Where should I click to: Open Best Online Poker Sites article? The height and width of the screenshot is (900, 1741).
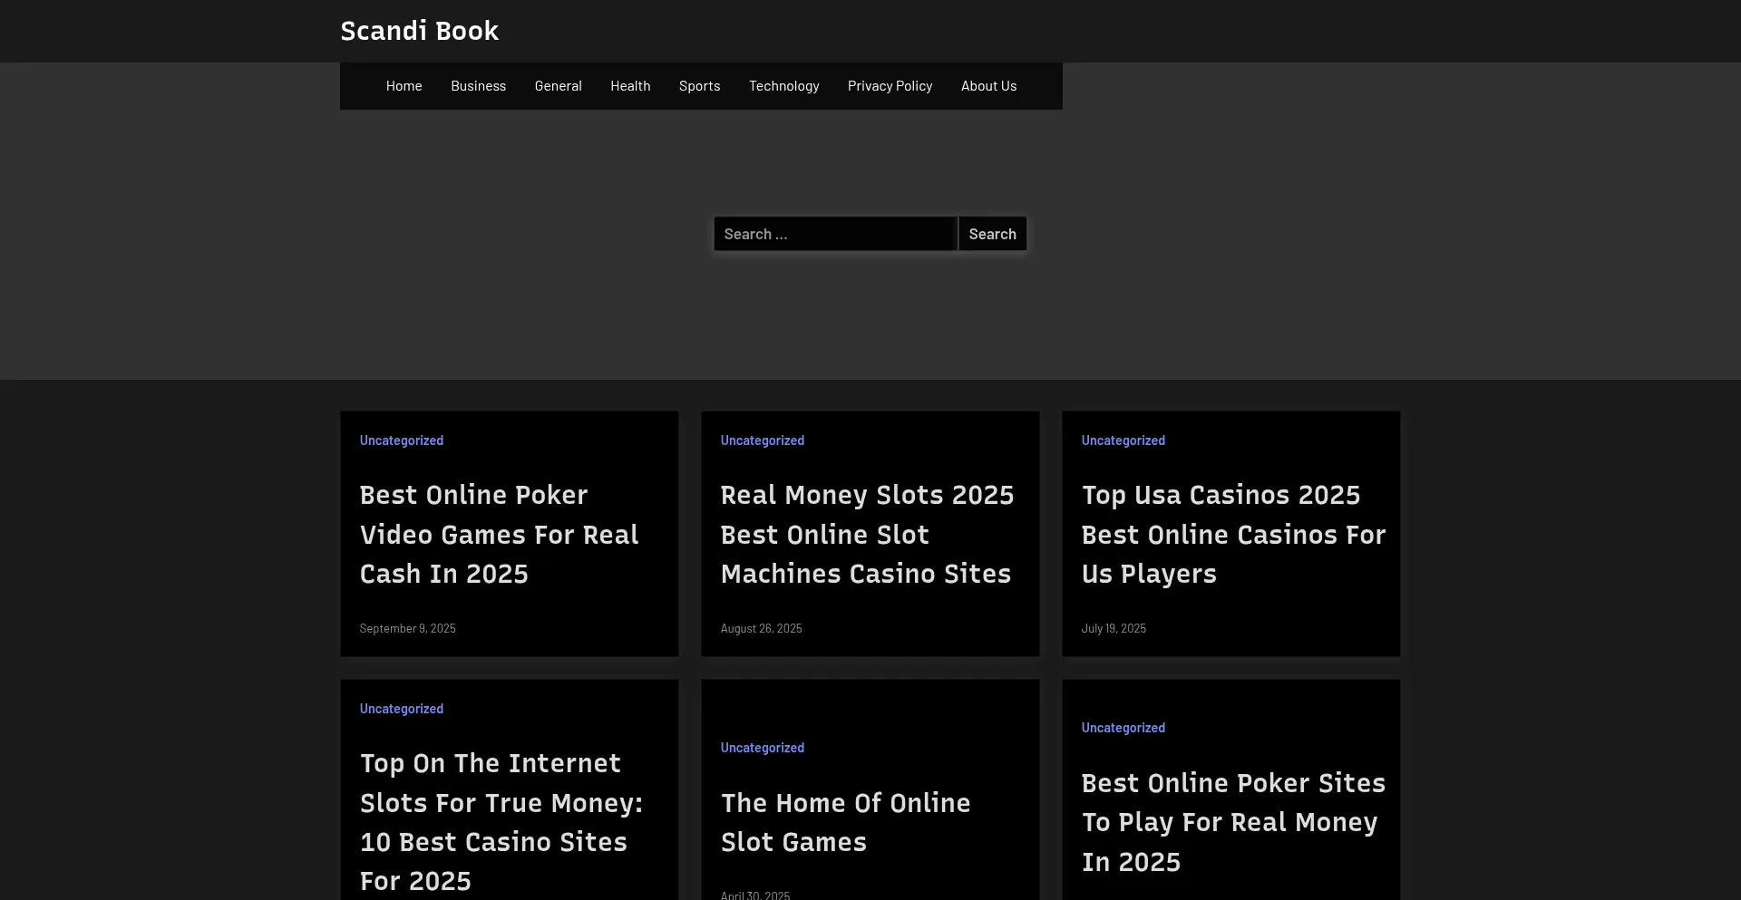(1232, 822)
